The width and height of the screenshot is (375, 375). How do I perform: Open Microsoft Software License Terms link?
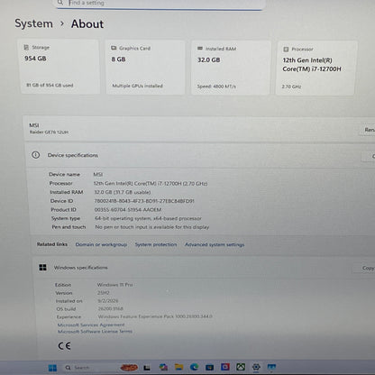[x=95, y=332]
